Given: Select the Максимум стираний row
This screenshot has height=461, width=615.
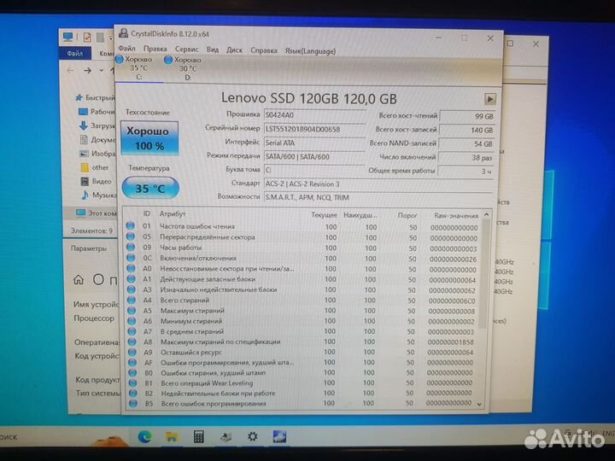Looking at the screenshot, I should coord(302,311).
